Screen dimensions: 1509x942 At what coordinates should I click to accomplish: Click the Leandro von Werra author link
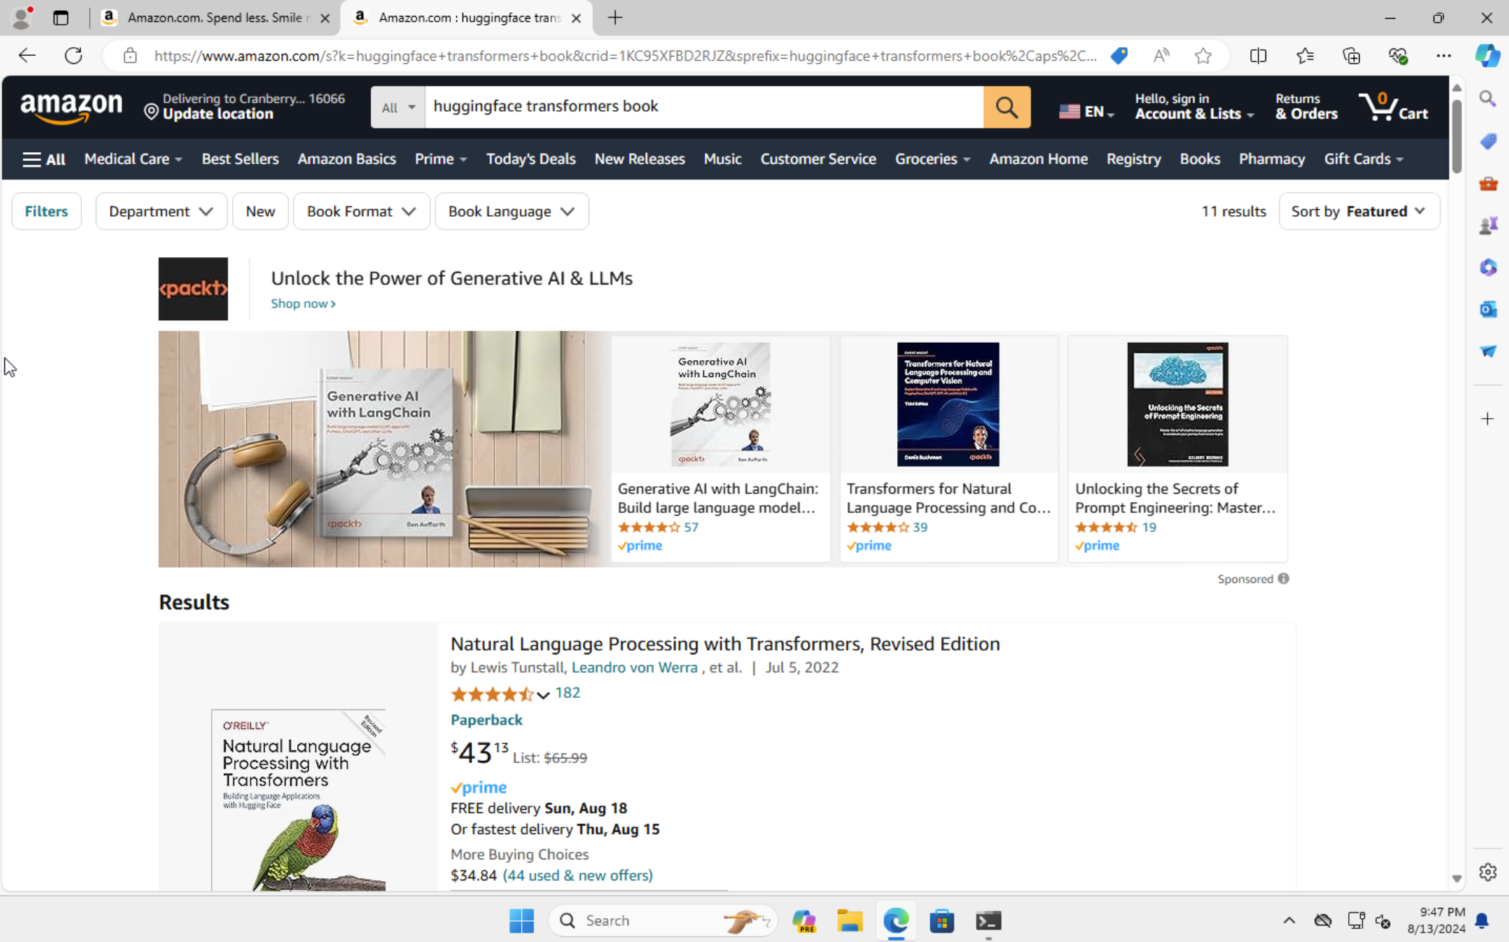(x=634, y=667)
